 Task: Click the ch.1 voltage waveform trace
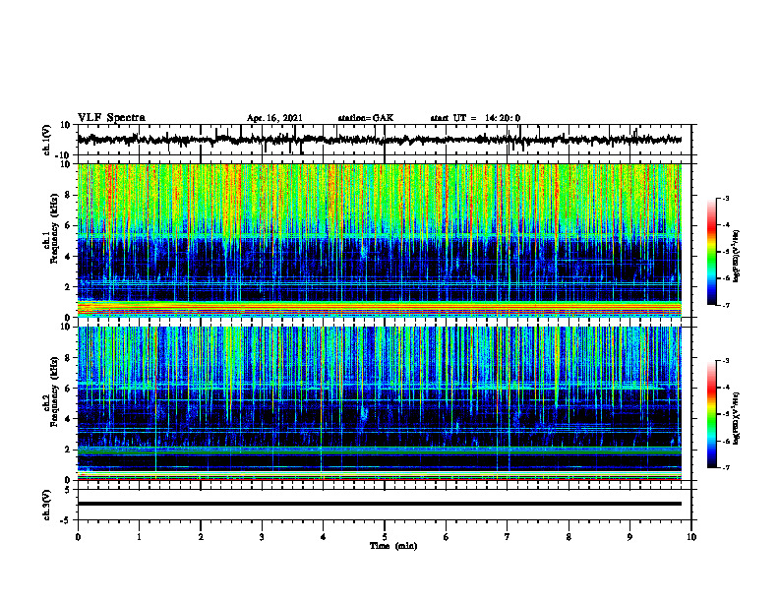(x=379, y=140)
